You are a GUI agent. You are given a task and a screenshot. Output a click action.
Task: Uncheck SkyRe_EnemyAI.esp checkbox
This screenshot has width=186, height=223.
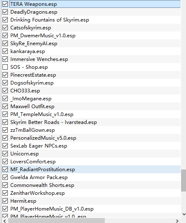(5, 44)
